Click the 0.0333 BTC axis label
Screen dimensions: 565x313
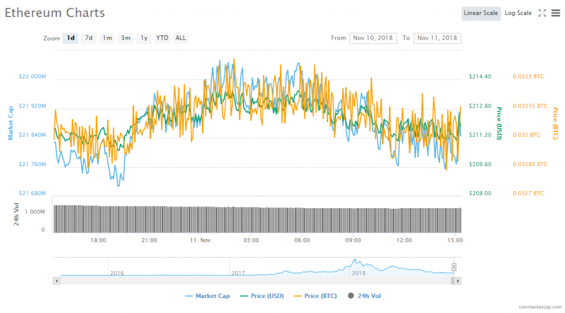point(528,76)
